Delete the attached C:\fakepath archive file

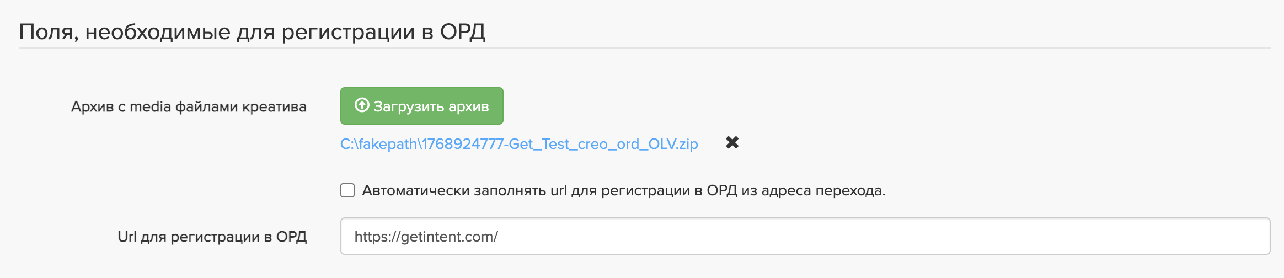coord(732,143)
